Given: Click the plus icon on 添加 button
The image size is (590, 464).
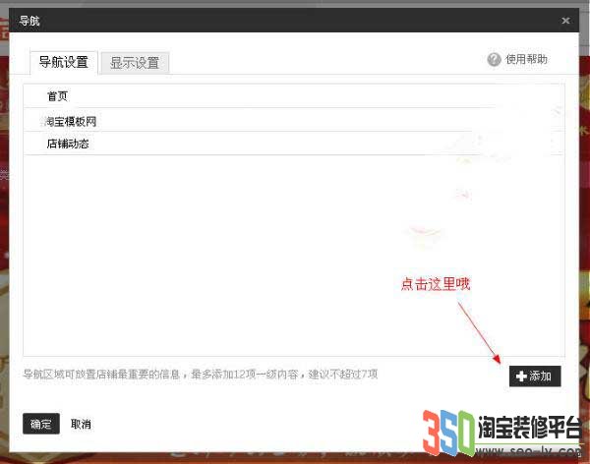Looking at the screenshot, I should click(521, 377).
